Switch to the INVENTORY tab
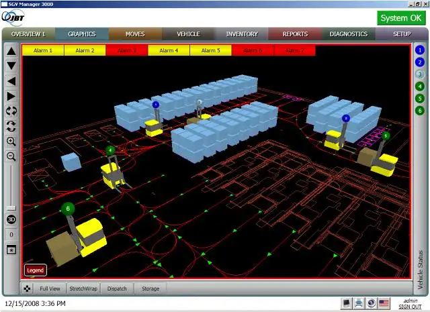Viewport: 430px width, 312px height. point(242,34)
